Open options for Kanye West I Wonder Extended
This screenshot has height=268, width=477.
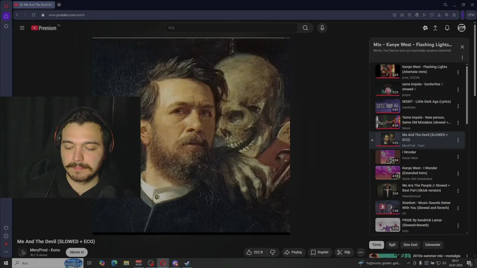pyautogui.click(x=458, y=173)
